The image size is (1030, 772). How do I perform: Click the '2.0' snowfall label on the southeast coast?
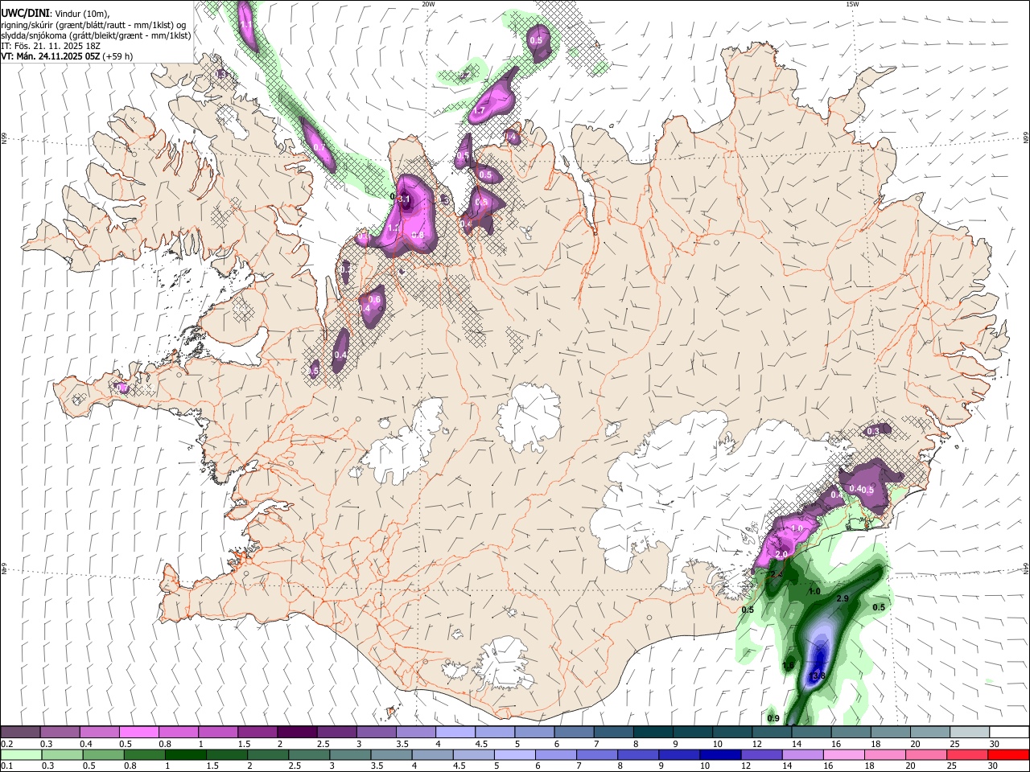781,555
